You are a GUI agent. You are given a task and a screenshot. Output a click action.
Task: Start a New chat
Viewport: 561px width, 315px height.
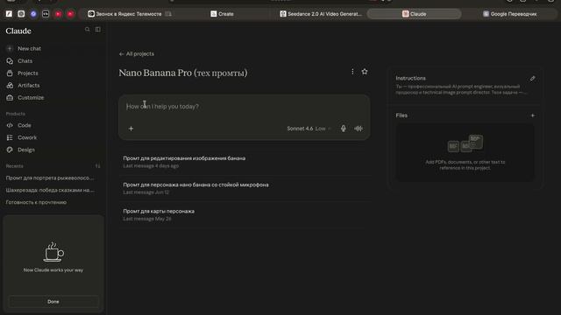pos(29,49)
